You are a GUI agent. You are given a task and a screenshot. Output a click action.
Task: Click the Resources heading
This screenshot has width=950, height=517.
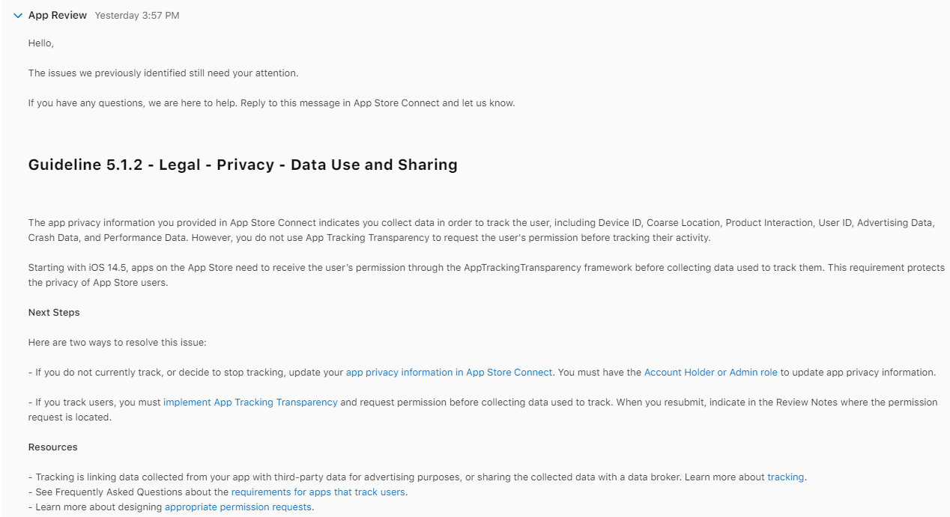click(52, 447)
